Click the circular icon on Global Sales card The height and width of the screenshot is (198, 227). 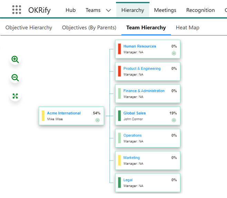(174, 120)
